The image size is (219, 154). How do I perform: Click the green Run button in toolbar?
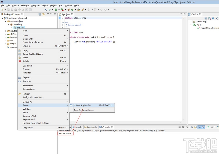[56, 10]
